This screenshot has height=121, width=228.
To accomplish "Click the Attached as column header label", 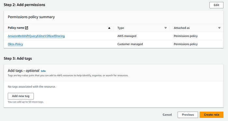I will click(182, 28).
